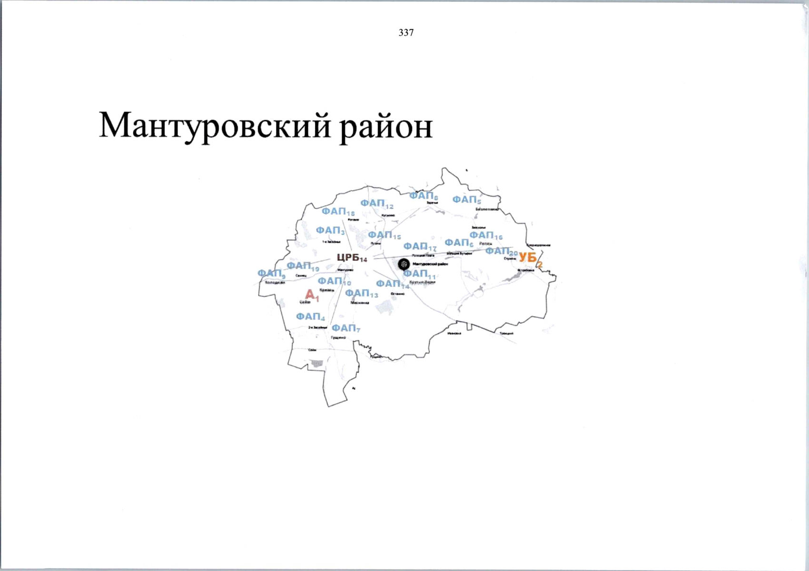Select the ЦРБ14 central hospital marker

point(352,257)
